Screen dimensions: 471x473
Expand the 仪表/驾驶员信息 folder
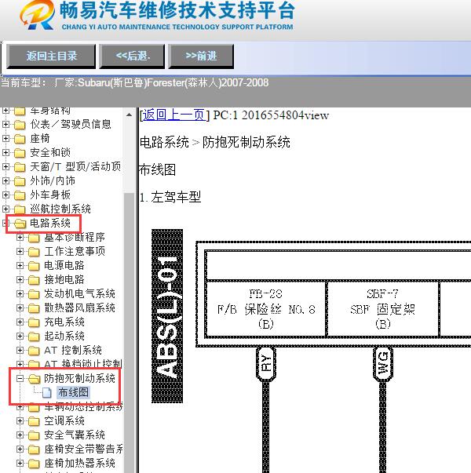pyautogui.click(x=5, y=124)
